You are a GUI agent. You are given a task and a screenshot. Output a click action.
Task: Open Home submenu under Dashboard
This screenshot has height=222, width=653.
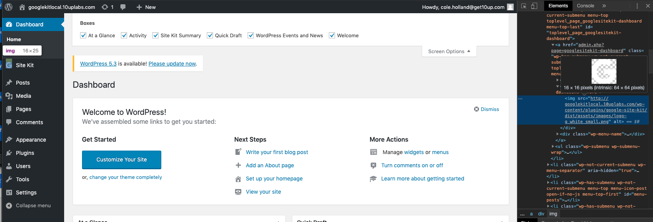pos(14,39)
